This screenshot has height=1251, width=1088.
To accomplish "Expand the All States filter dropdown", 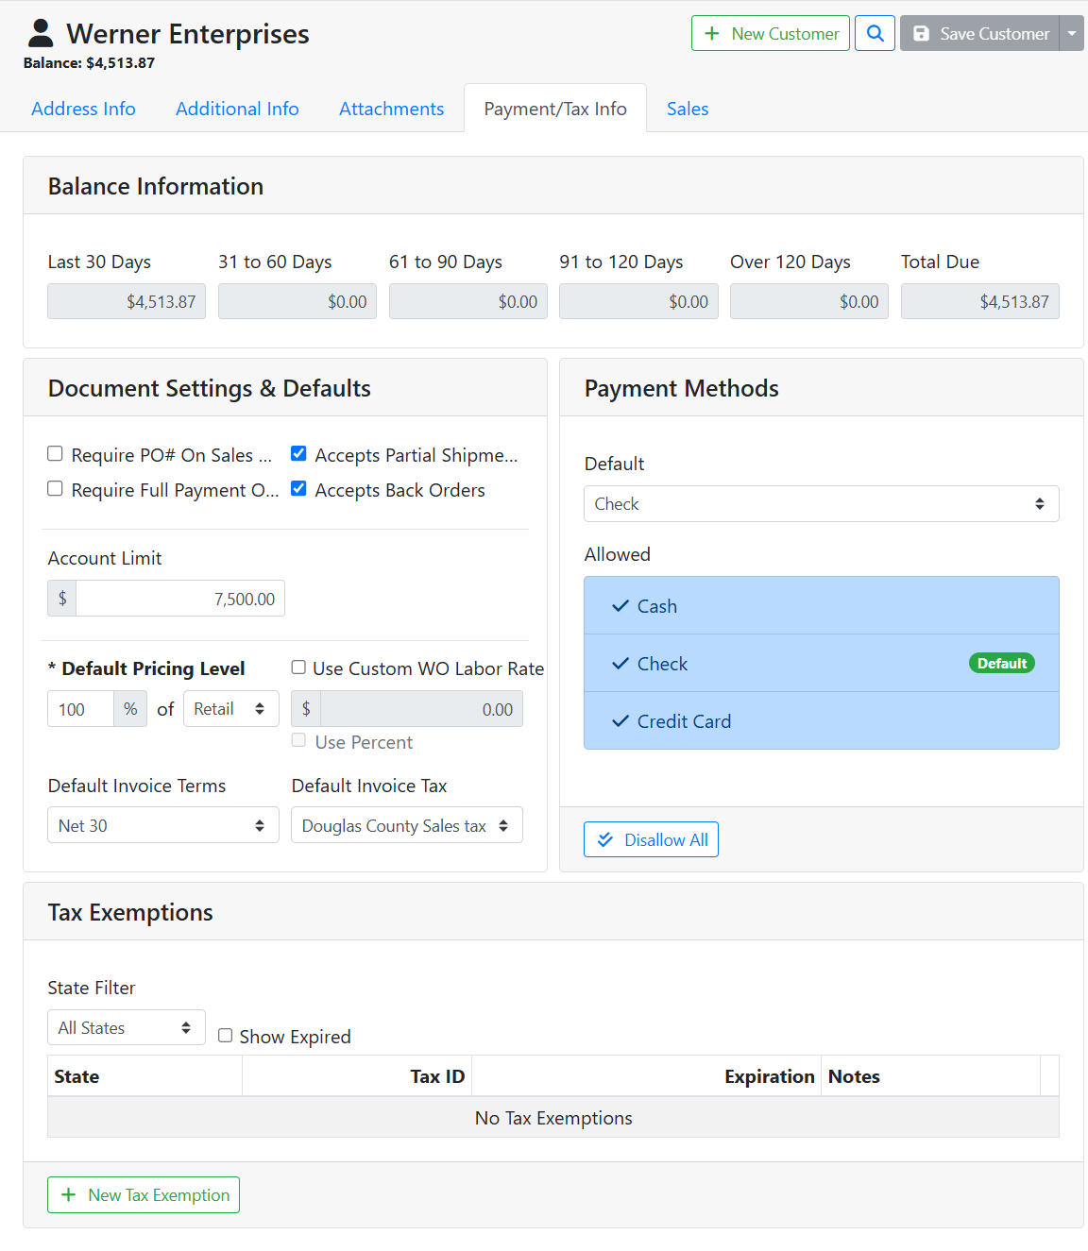I will point(126,1028).
